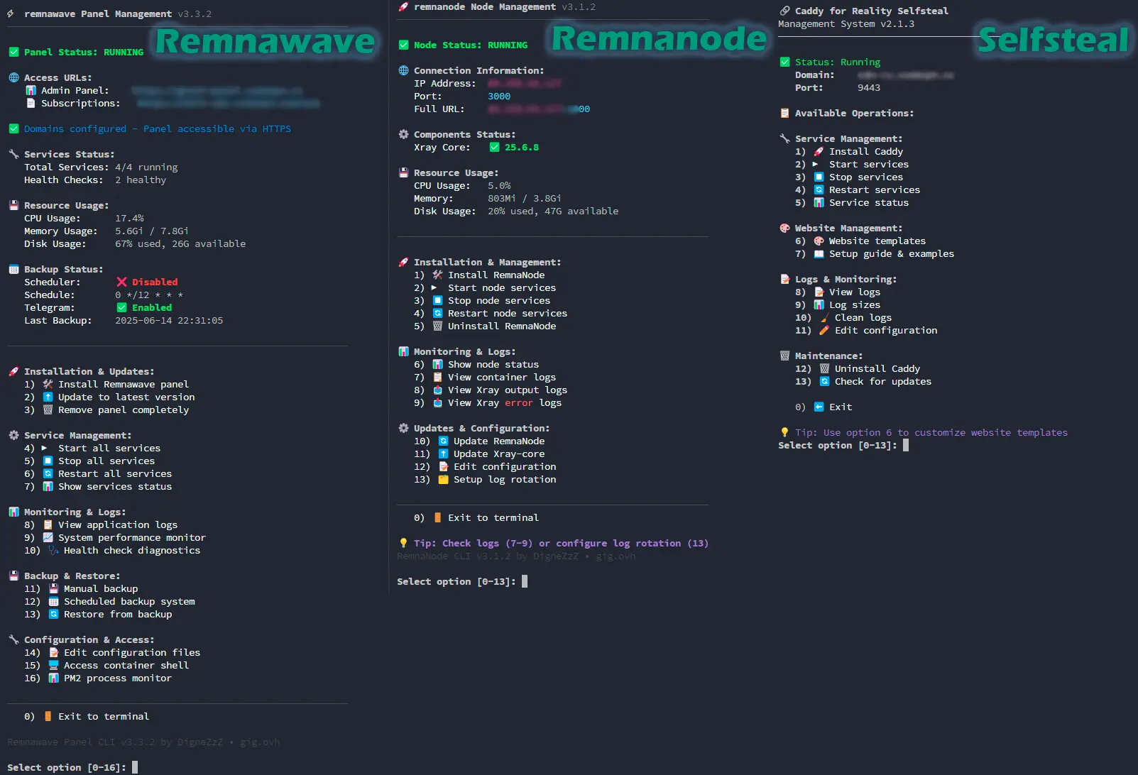
Task: Select the Manual backup floppy icon
Action: [x=53, y=588]
